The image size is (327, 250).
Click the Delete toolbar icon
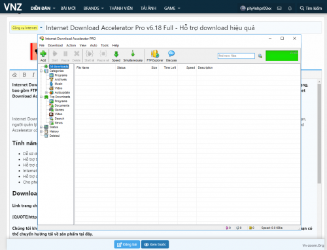(77, 56)
